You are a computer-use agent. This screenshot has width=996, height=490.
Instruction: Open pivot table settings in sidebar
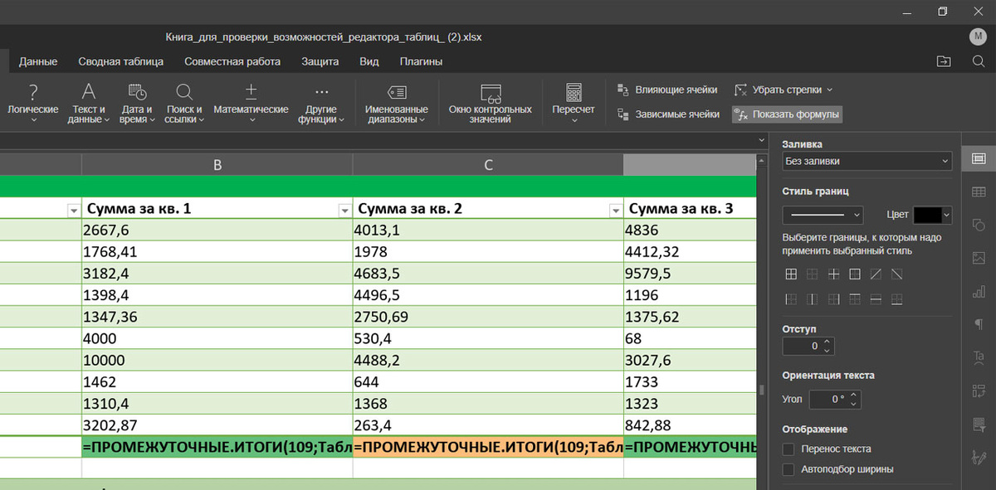[979, 391]
